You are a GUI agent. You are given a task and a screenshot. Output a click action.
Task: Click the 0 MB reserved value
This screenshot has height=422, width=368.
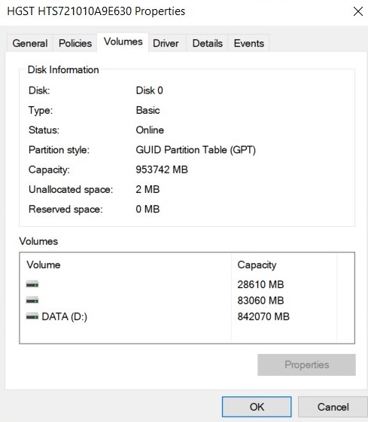tap(148, 209)
